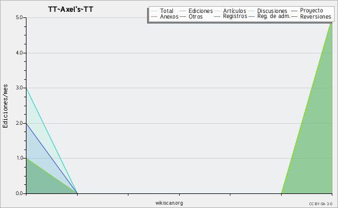This screenshot has width=338, height=208.
Task: Click the wikiscan.org text
Action: [x=169, y=203]
